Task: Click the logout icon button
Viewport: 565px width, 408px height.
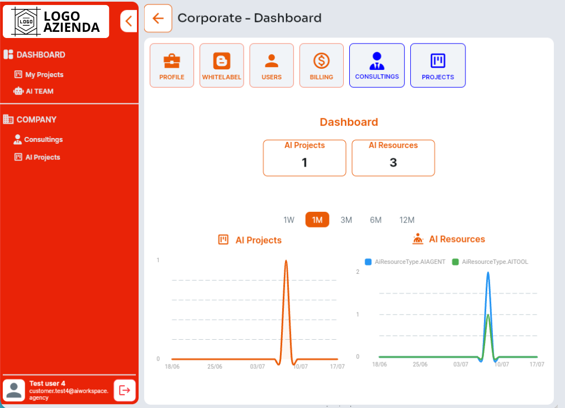Action: click(125, 390)
